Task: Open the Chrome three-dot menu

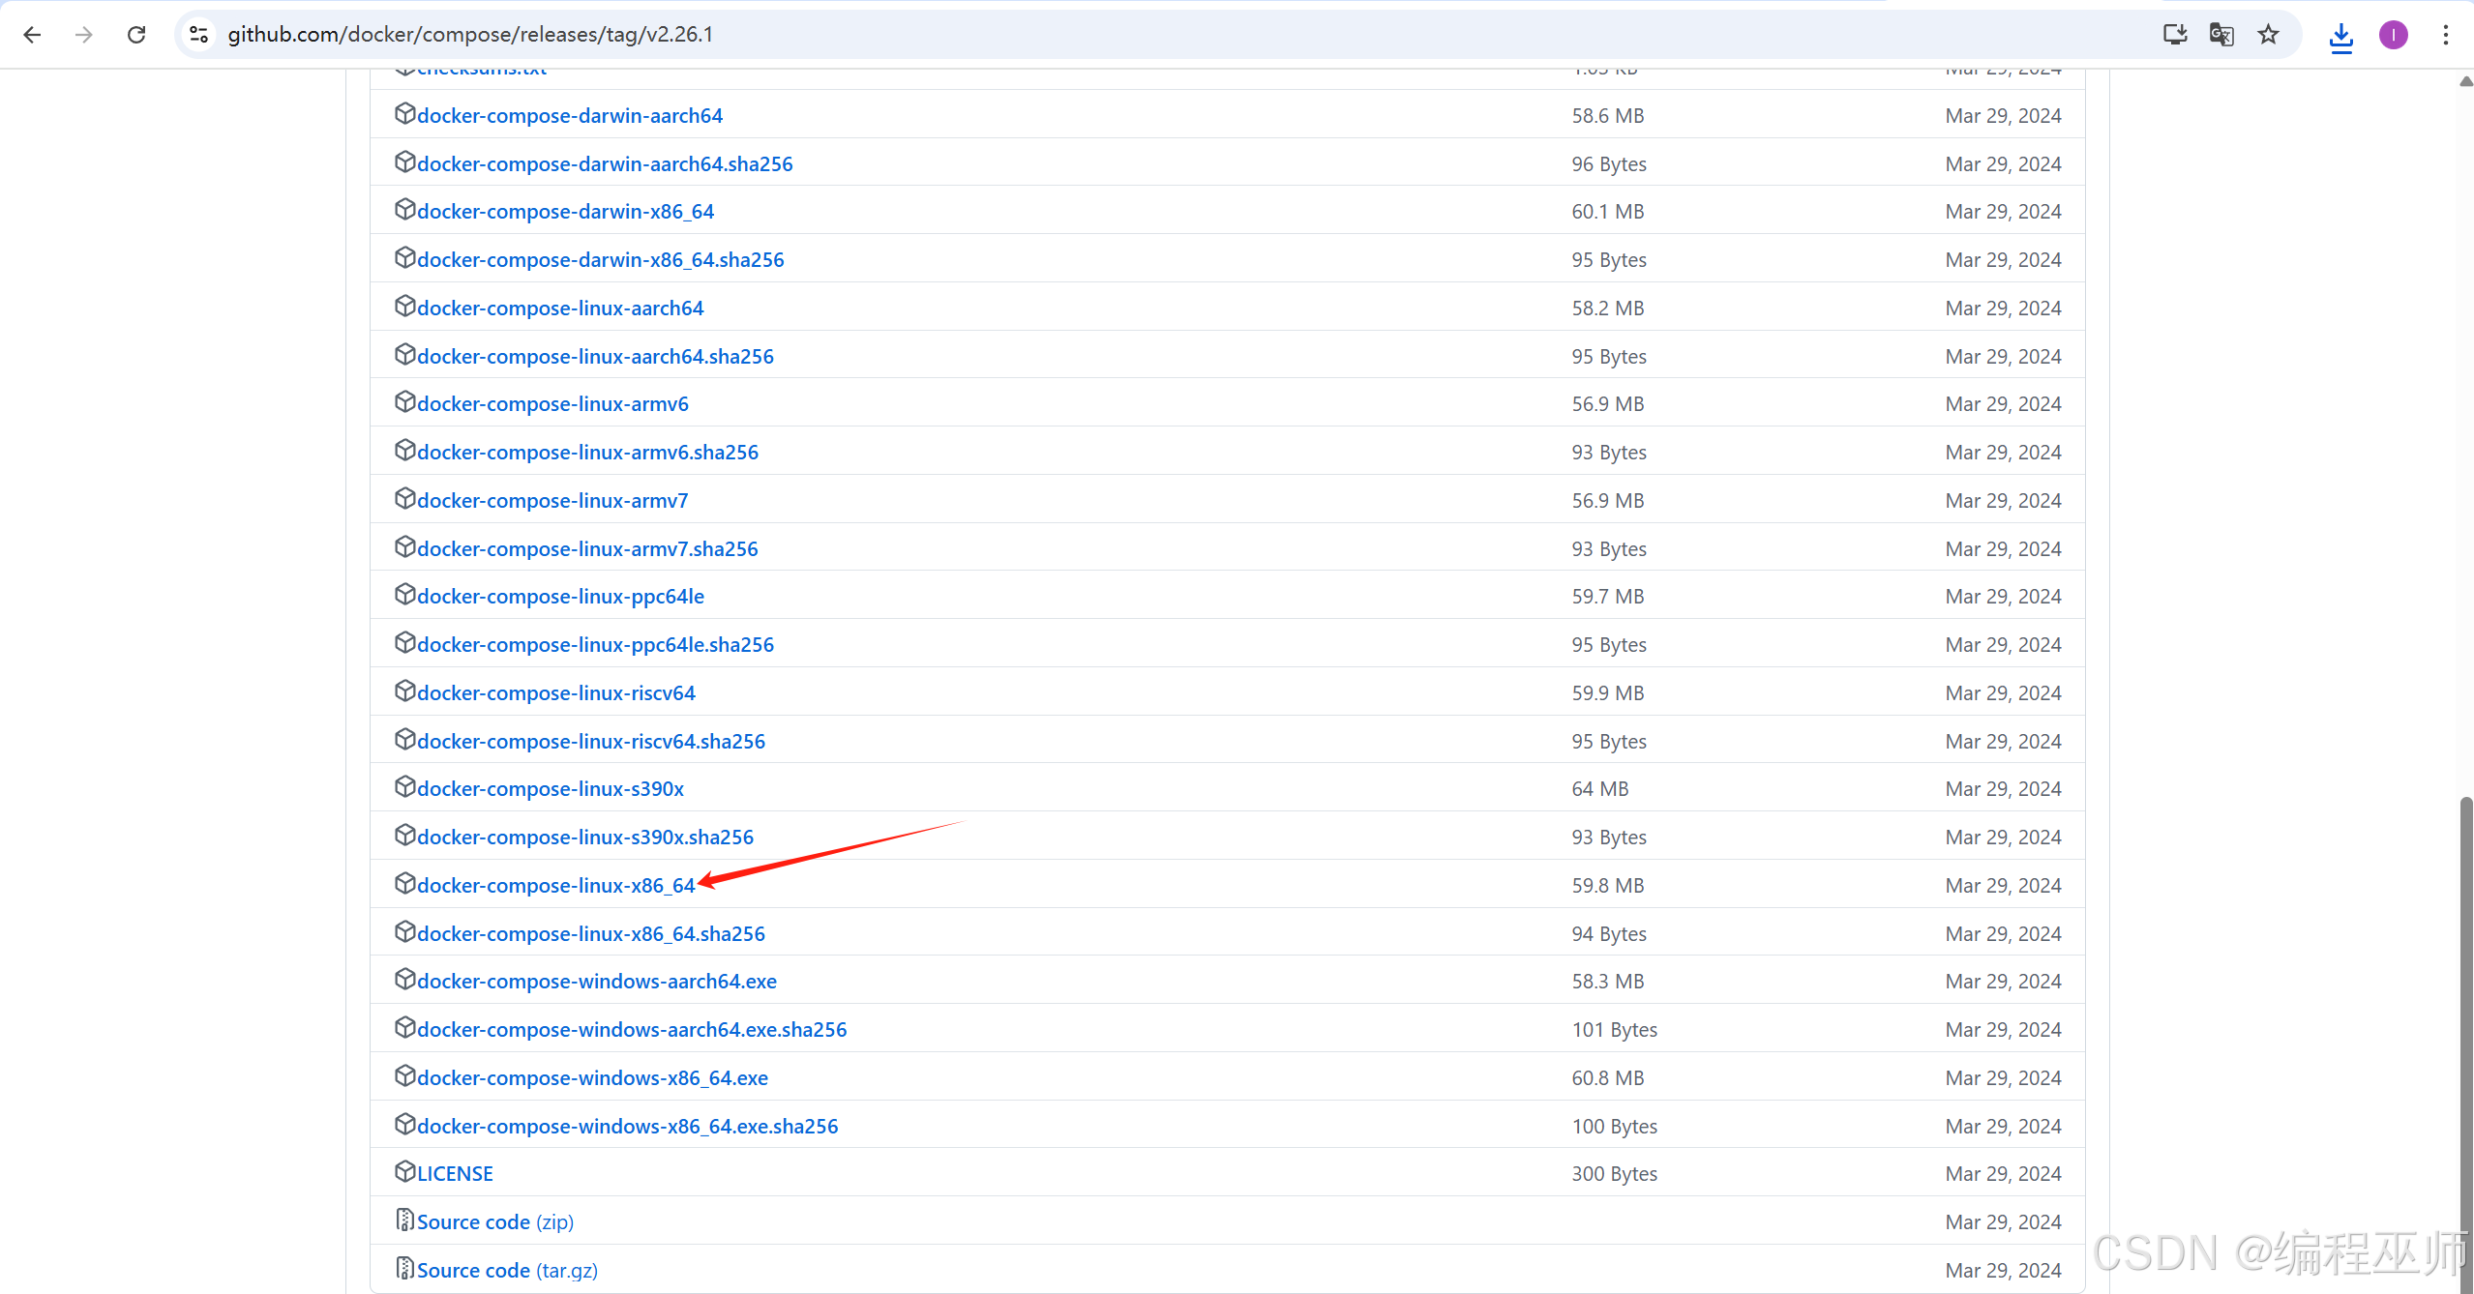Action: 2446,35
